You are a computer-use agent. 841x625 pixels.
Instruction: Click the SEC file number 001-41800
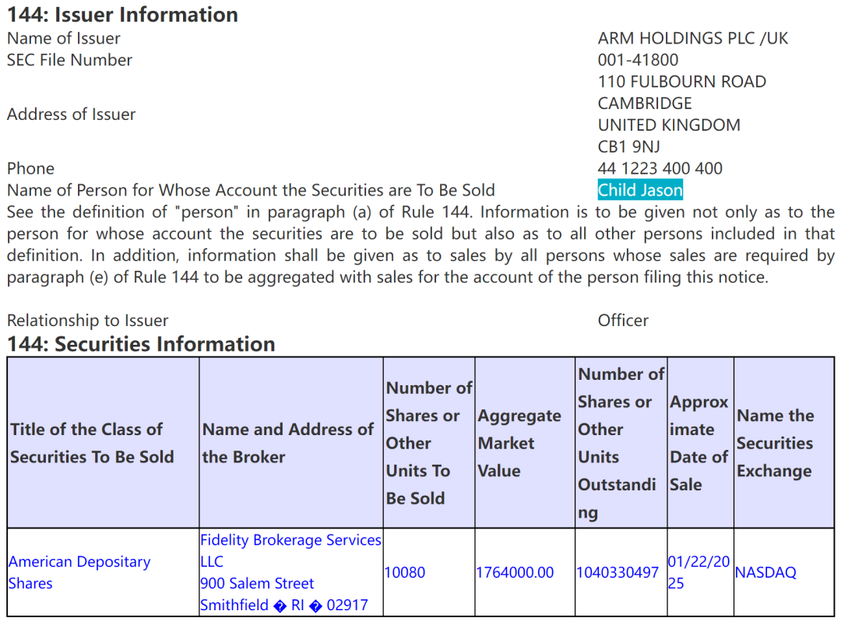tap(638, 60)
